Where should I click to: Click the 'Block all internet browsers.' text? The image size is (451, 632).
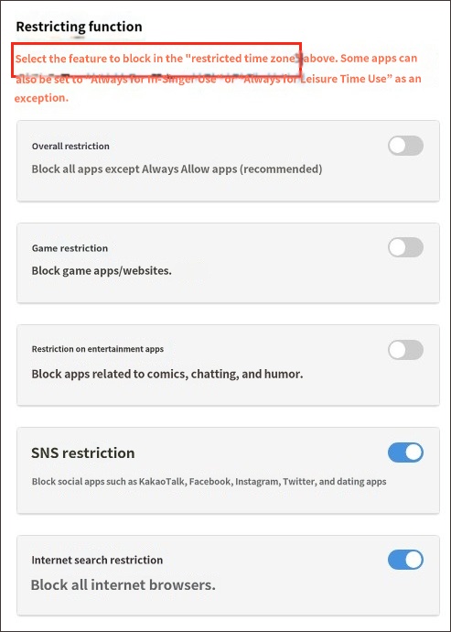[123, 584]
